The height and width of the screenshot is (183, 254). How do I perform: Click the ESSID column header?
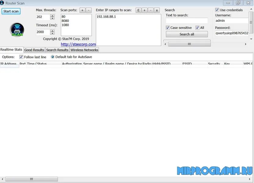point(195,63)
